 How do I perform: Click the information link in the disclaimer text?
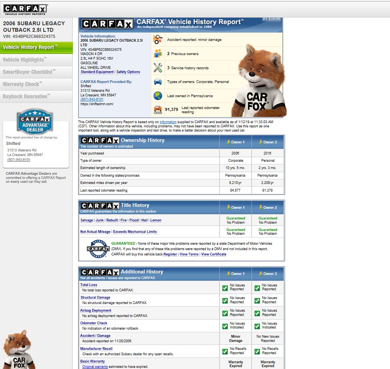point(168,122)
